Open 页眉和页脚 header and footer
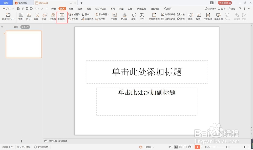This screenshot has width=253, height=150. click(154, 17)
